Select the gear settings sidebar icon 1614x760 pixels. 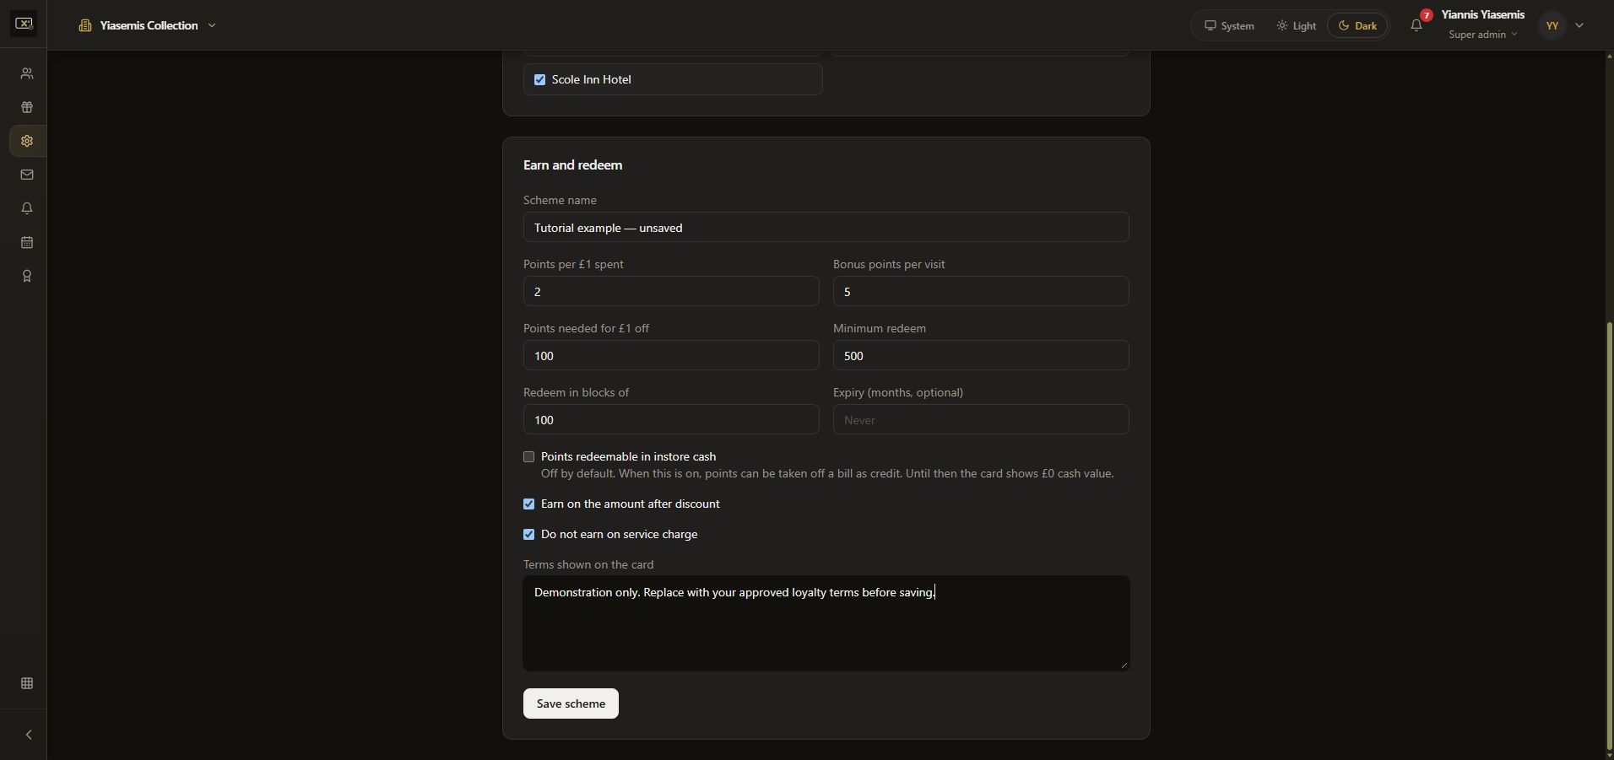coord(27,142)
